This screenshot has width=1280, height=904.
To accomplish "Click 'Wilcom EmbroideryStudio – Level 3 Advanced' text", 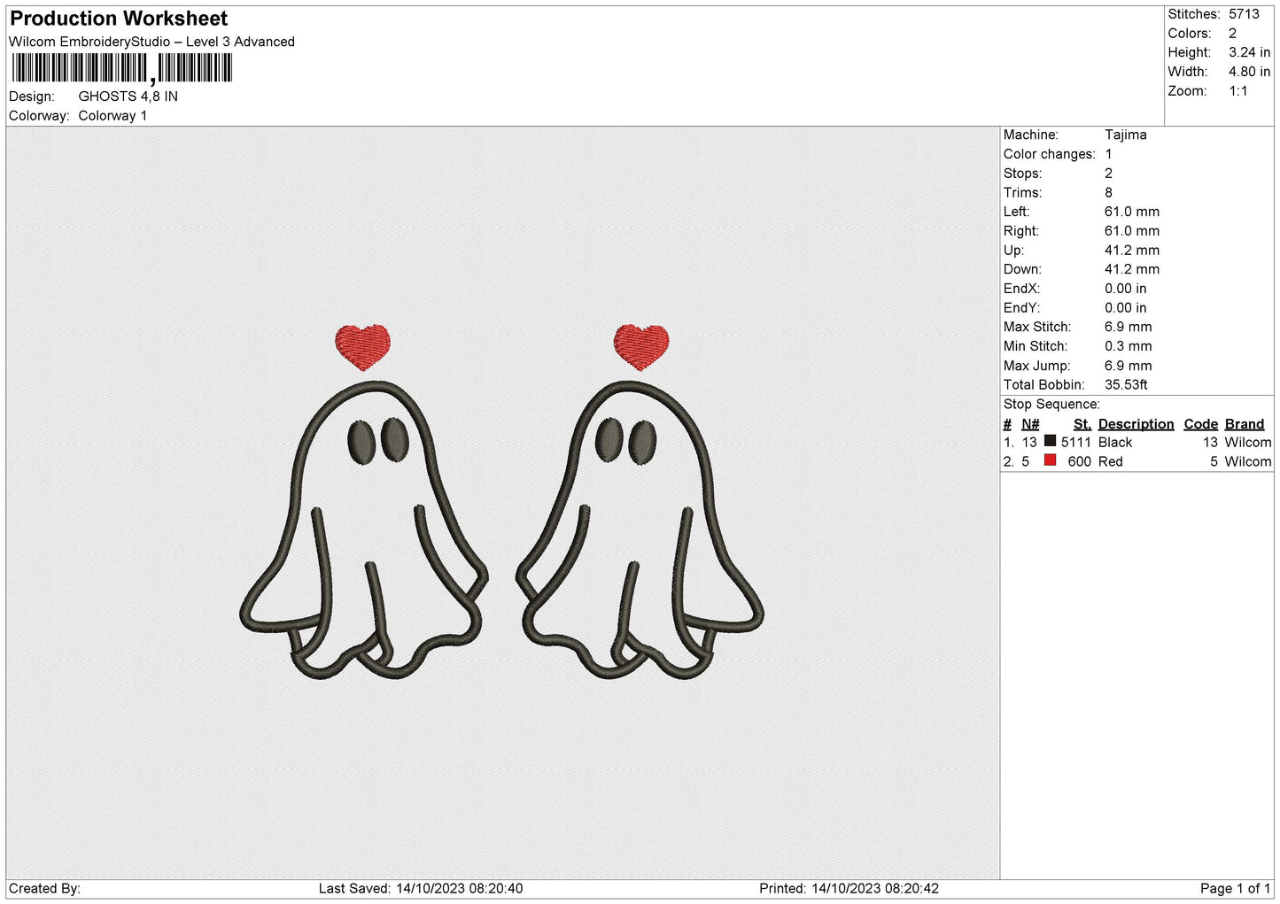I will tap(151, 42).
